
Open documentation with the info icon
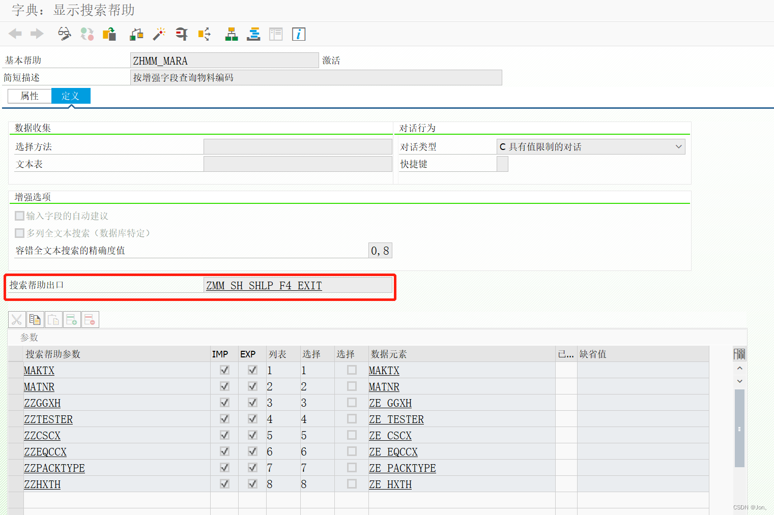tap(299, 34)
